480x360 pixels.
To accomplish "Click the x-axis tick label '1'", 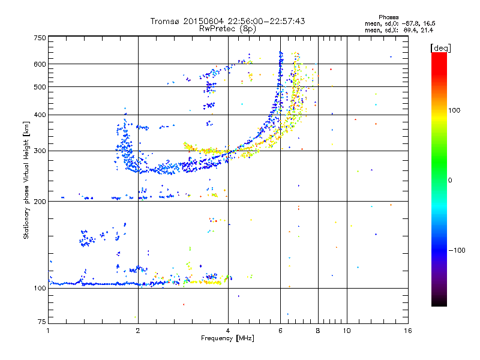I will (x=48, y=331).
